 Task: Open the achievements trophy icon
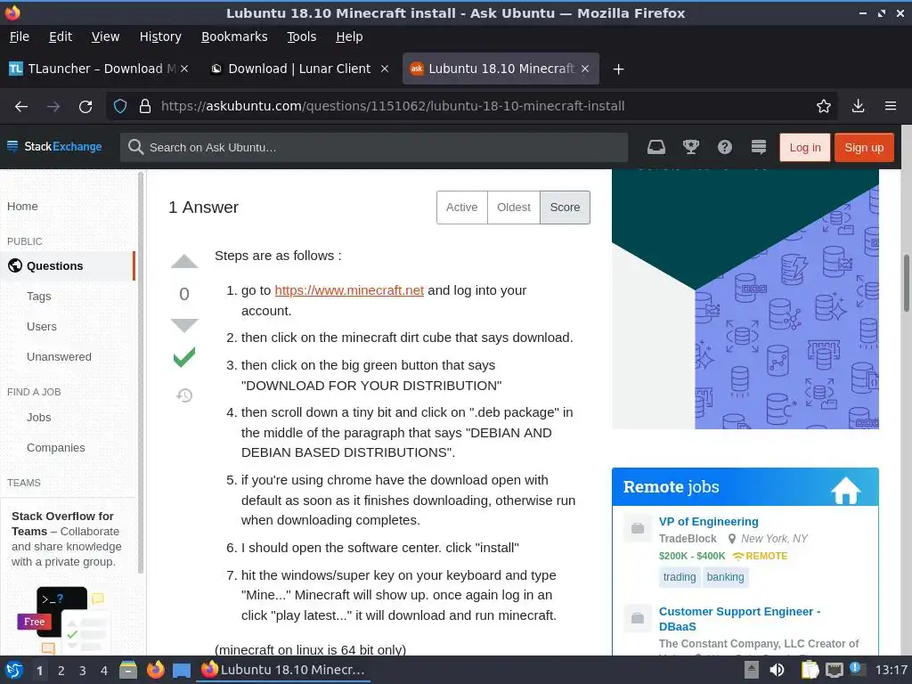(690, 147)
